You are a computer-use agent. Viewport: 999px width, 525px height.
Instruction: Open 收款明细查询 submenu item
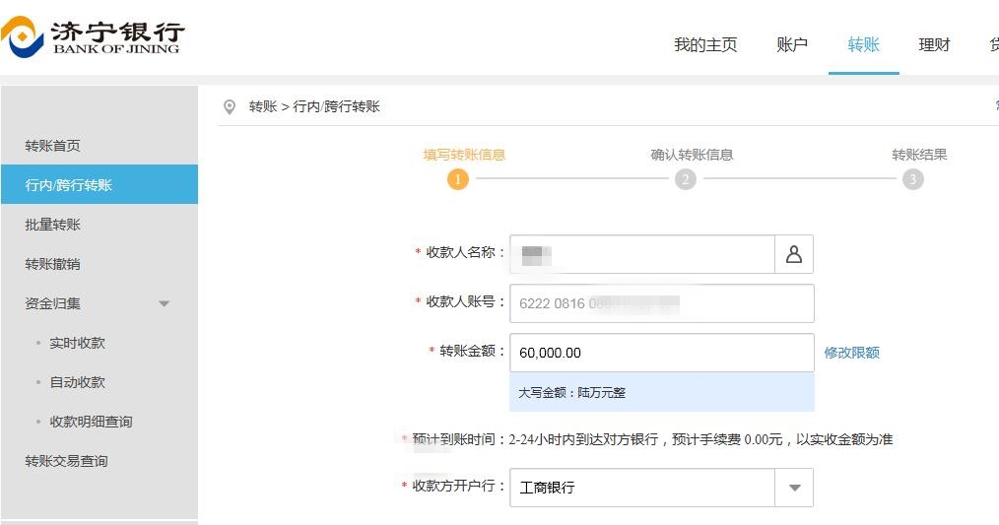coord(91,422)
